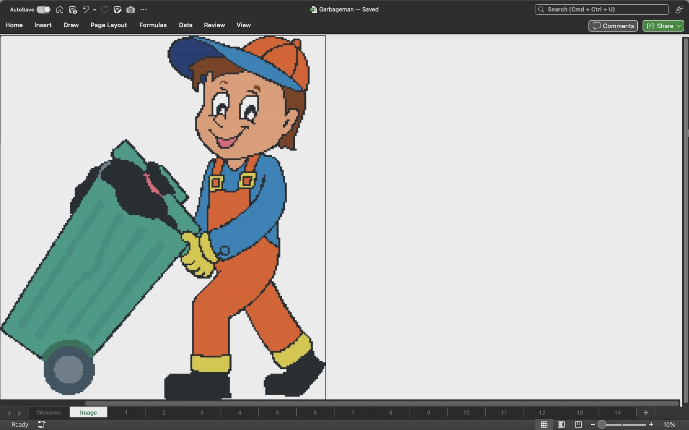Screen dimensions: 689x430
Task: Open the Data menu
Action: (x=185, y=25)
